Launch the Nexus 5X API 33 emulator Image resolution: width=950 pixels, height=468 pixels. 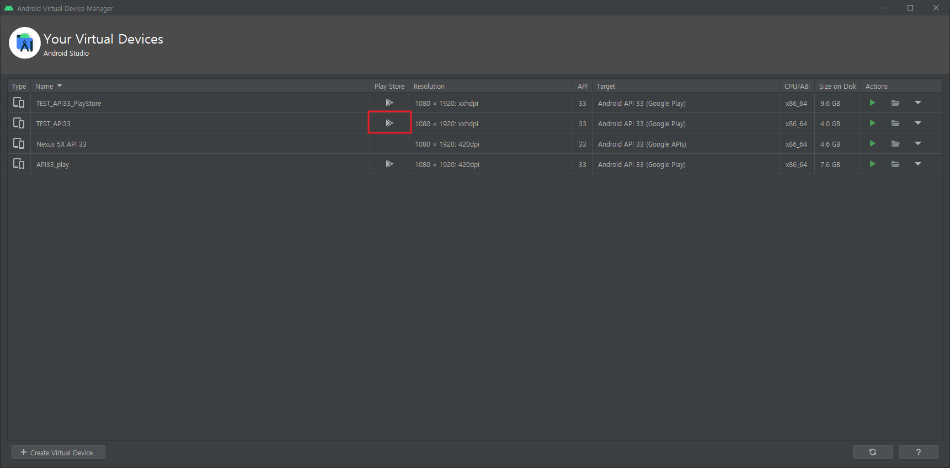pyautogui.click(x=872, y=144)
